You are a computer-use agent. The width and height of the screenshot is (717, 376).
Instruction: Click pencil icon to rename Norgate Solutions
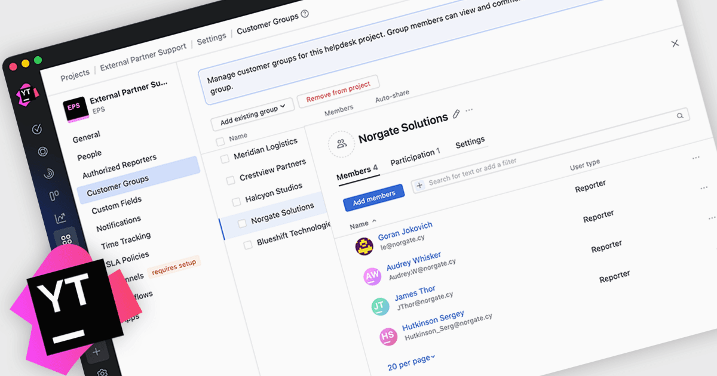[456, 113]
